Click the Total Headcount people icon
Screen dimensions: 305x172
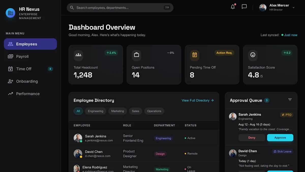(x=78, y=55)
